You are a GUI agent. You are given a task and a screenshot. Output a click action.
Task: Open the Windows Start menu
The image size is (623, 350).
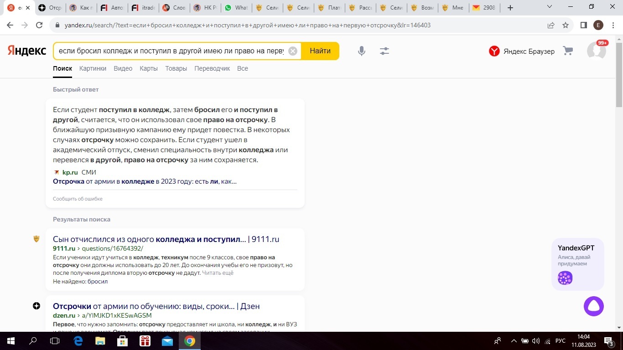pos(10,341)
